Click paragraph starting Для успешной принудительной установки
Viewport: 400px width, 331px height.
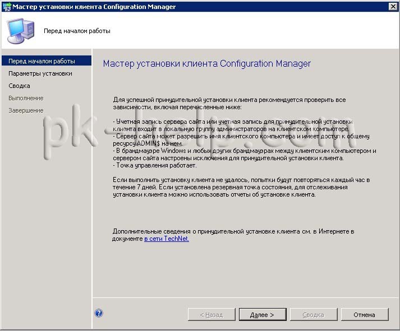(229, 104)
